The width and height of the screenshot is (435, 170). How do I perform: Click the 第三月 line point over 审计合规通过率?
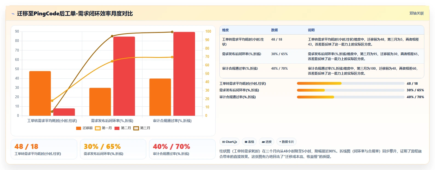click(x=172, y=32)
